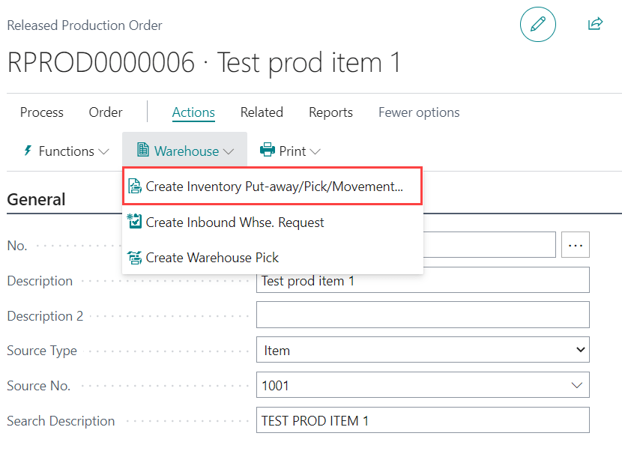
Task: Open the Process menu
Action: tap(41, 112)
